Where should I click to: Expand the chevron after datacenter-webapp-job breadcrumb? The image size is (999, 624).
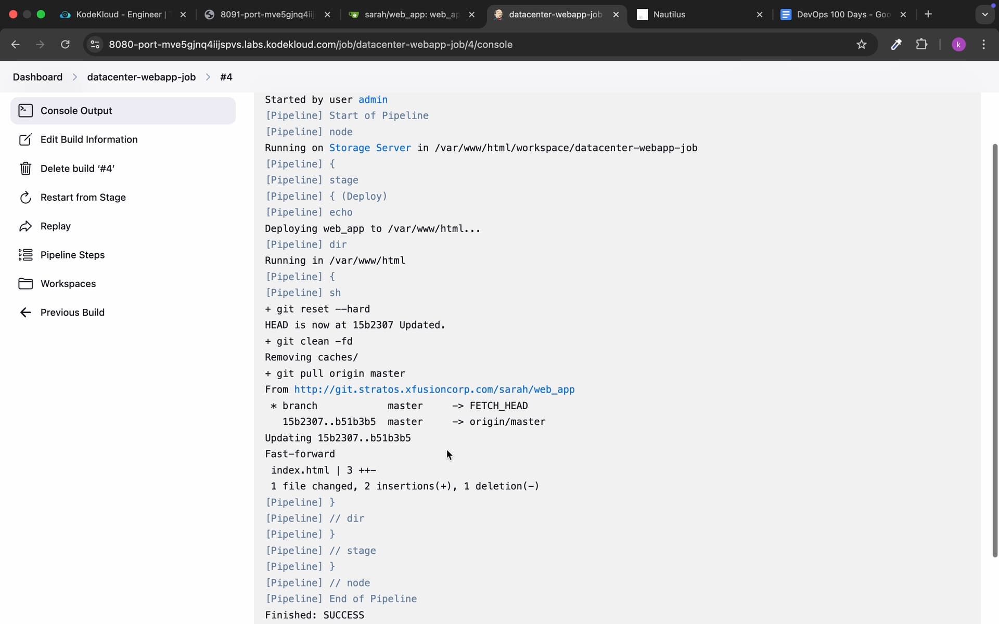(x=208, y=77)
